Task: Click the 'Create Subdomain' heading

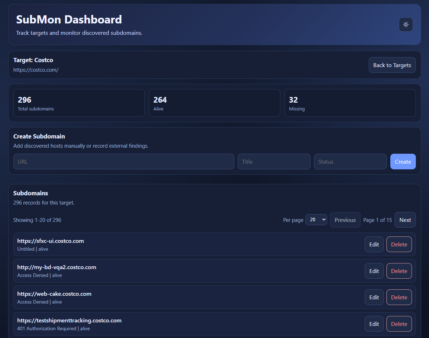Action: click(39, 136)
